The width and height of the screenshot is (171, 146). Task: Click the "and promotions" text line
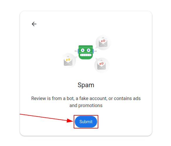[x=86, y=105]
